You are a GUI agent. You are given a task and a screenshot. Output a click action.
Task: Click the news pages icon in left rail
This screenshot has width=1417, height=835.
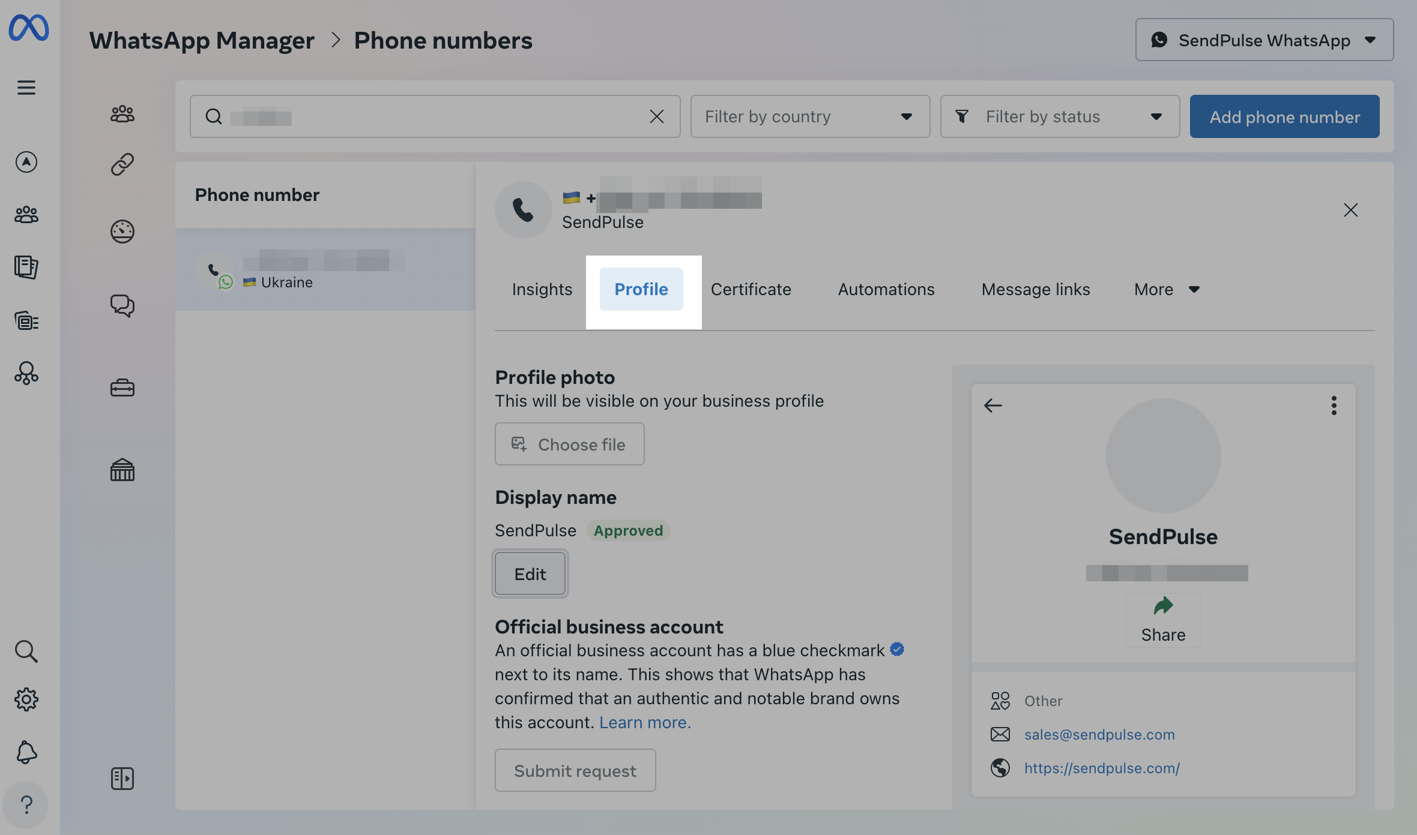26,268
